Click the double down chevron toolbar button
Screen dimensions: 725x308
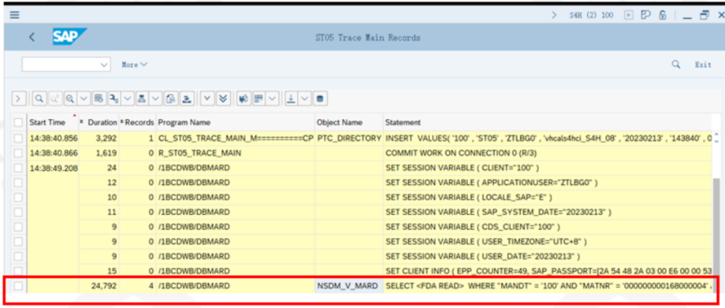[x=223, y=99]
